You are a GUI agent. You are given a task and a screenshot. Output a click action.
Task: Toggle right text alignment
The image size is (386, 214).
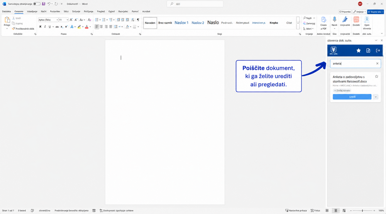(x=106, y=27)
